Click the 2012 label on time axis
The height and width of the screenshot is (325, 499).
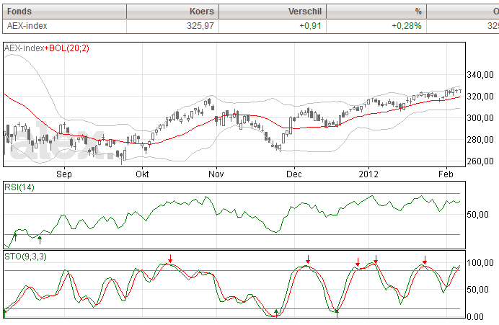tap(368, 174)
